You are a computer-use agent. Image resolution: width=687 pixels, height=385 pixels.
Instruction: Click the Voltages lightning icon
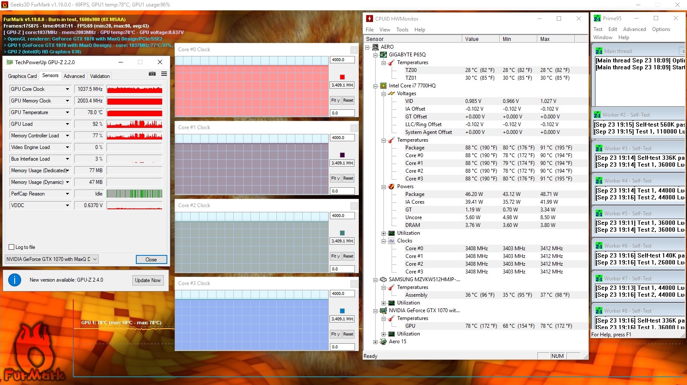392,93
